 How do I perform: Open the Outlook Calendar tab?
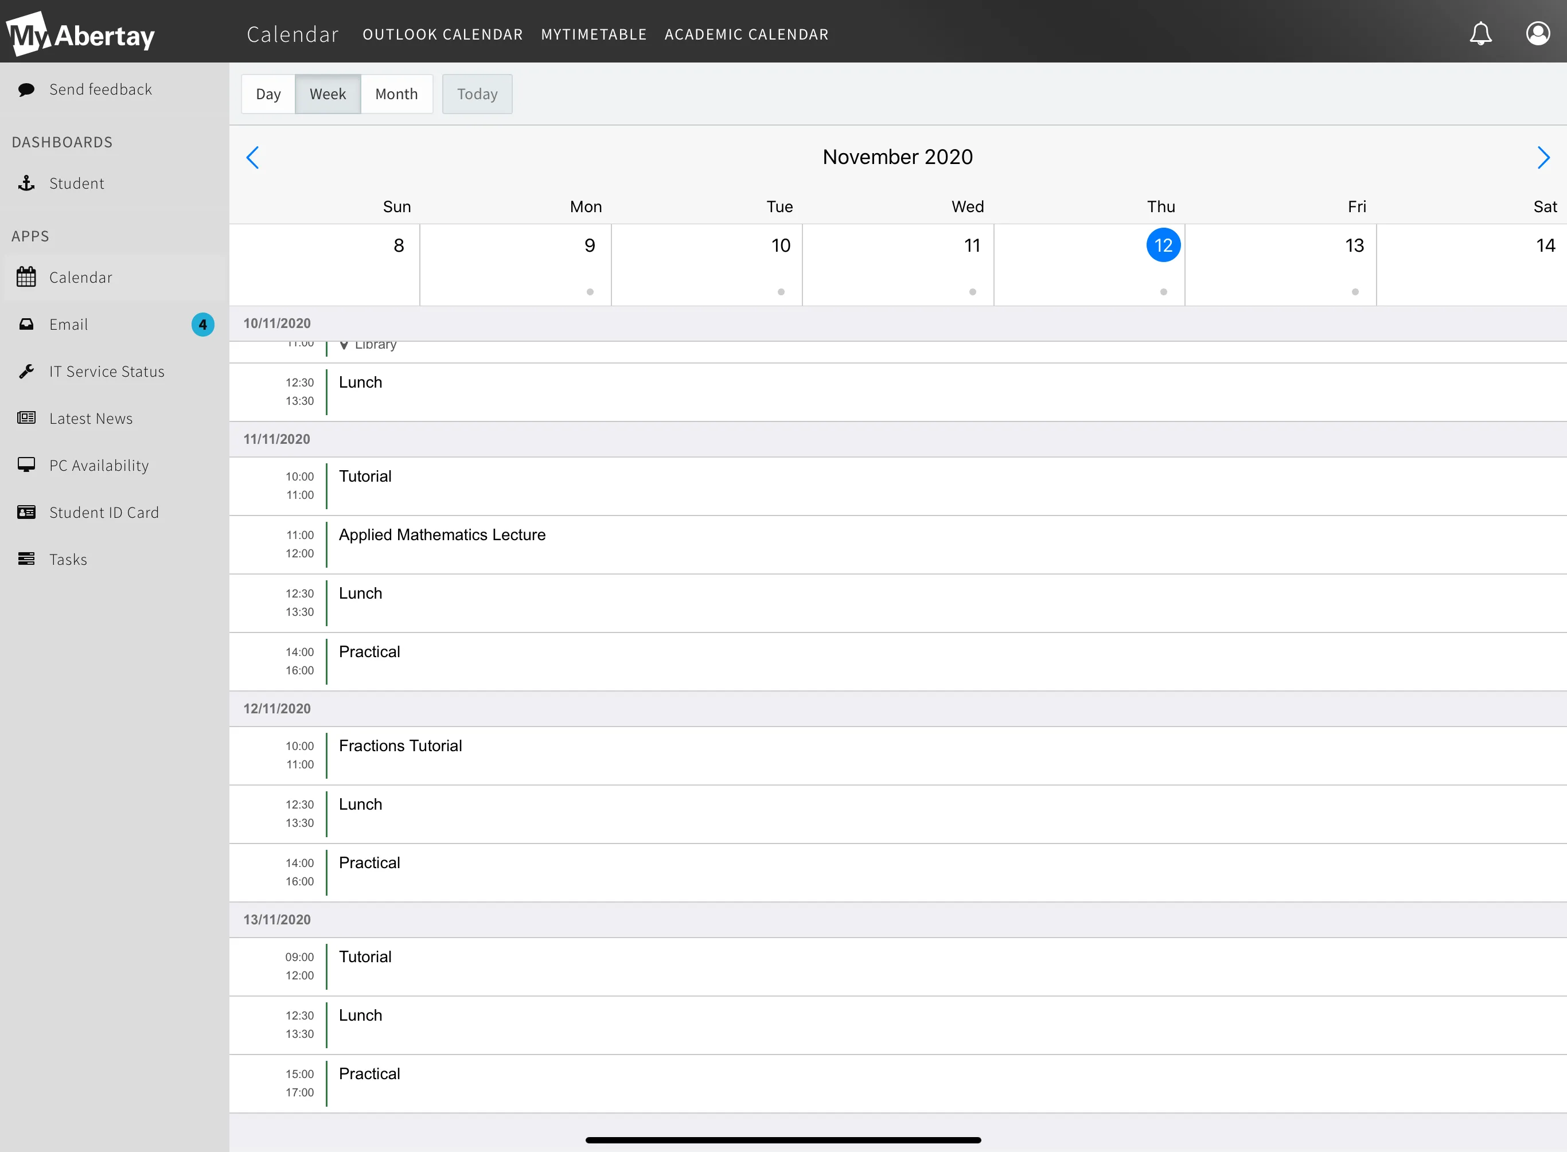point(443,34)
